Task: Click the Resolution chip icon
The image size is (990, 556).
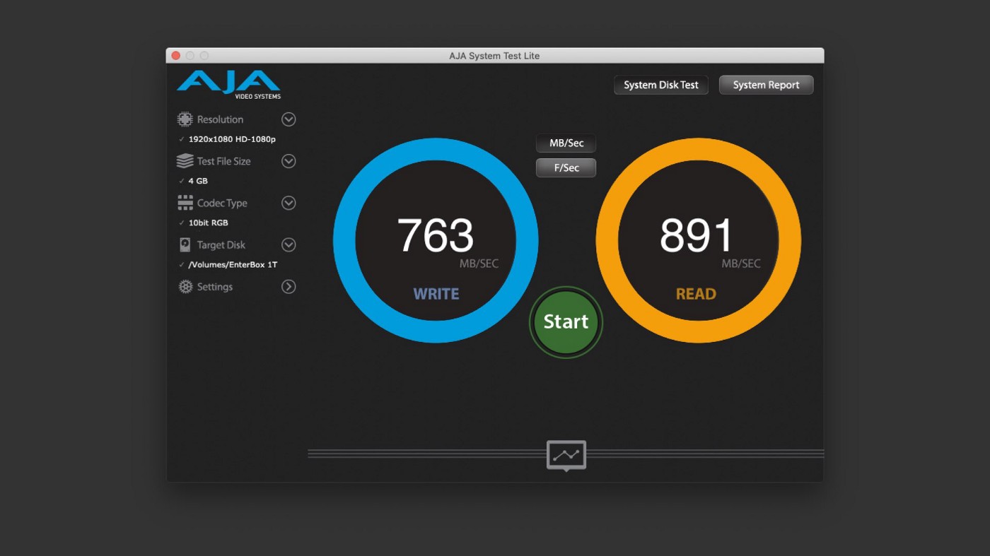Action: [x=185, y=119]
